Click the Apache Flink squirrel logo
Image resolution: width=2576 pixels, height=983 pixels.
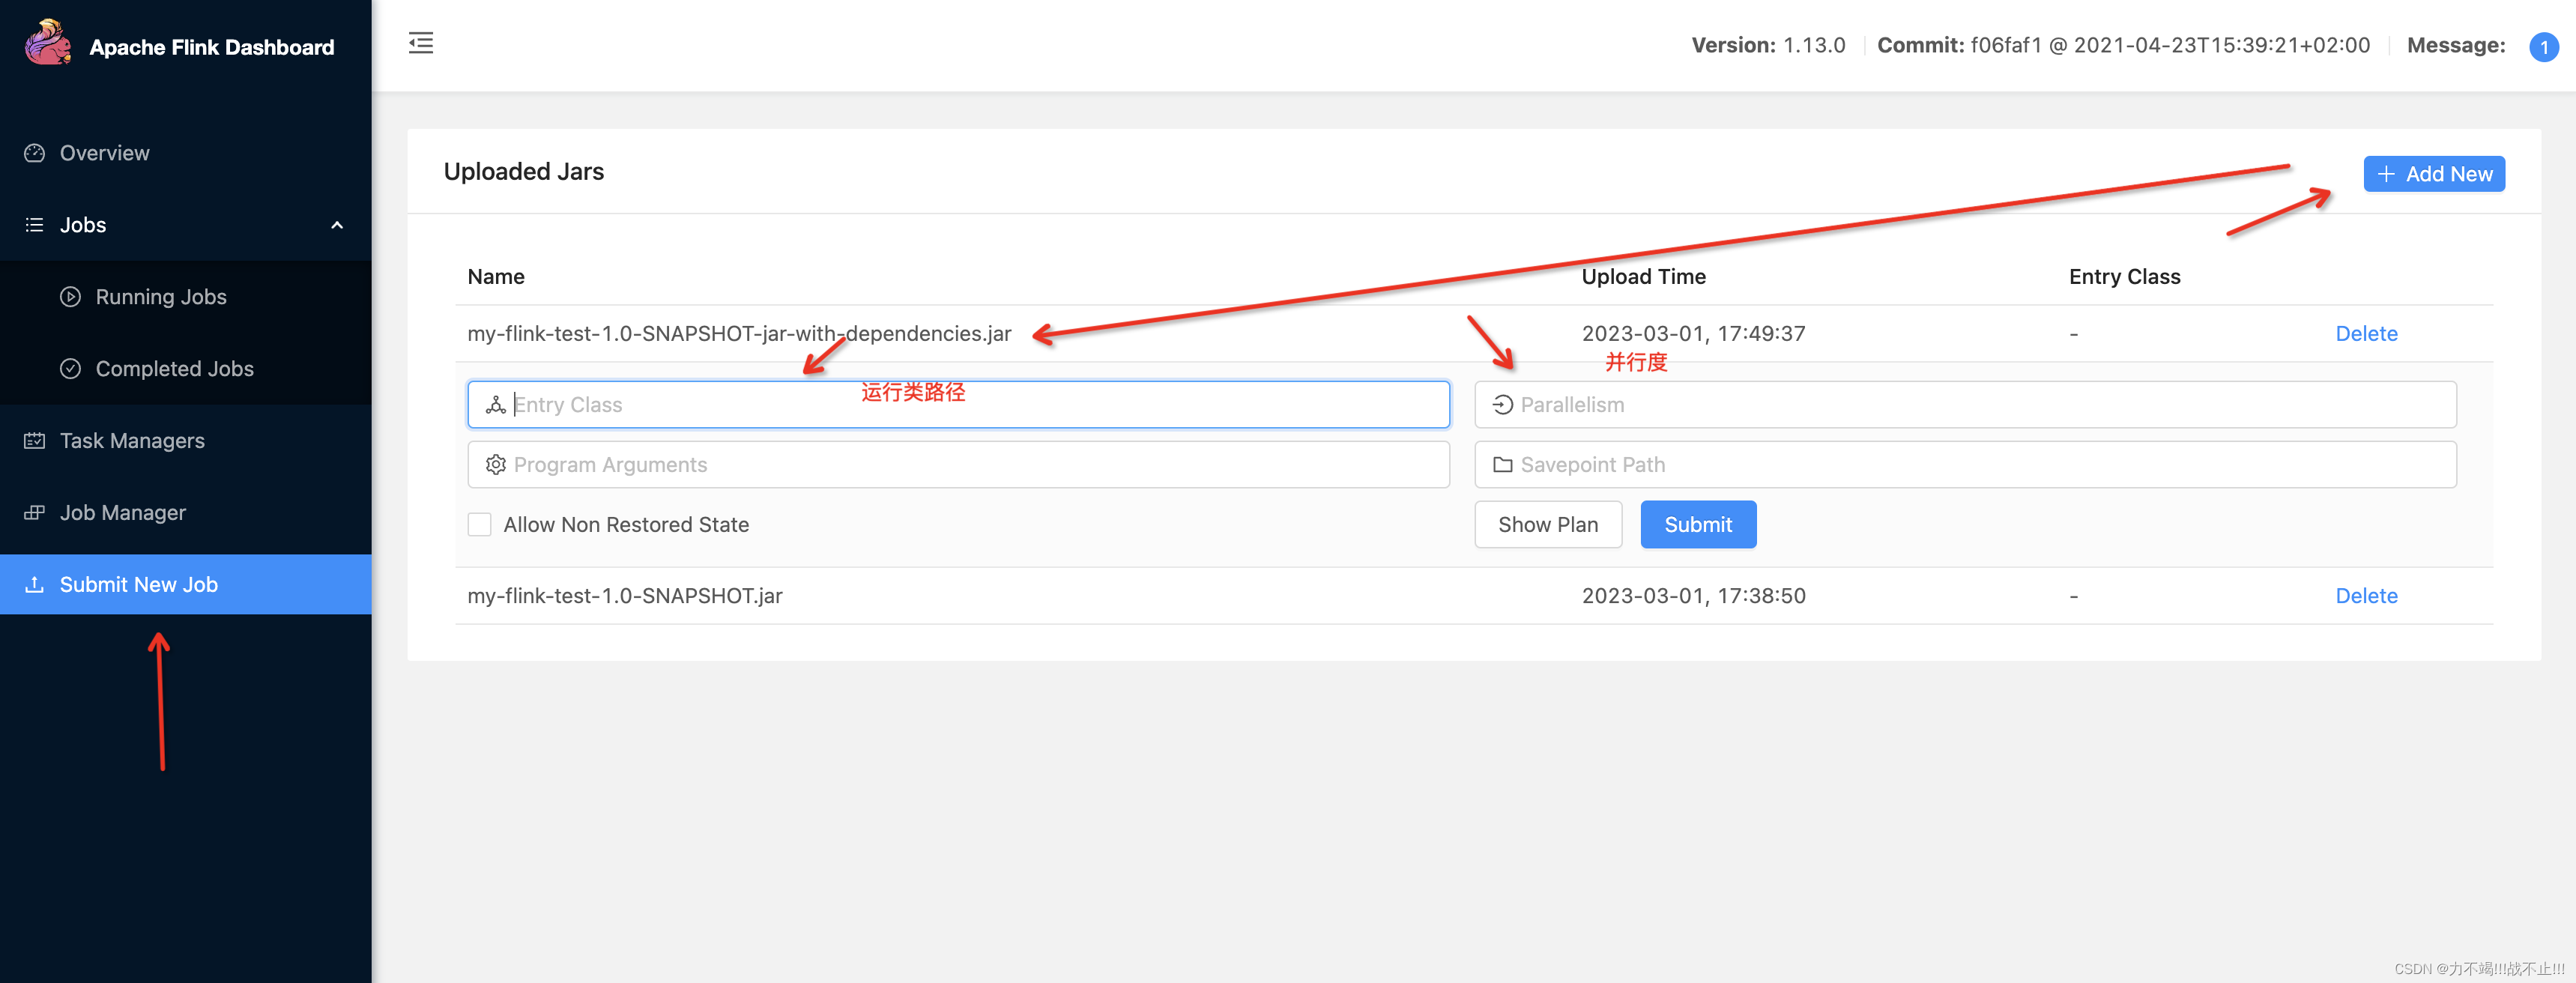(x=47, y=44)
